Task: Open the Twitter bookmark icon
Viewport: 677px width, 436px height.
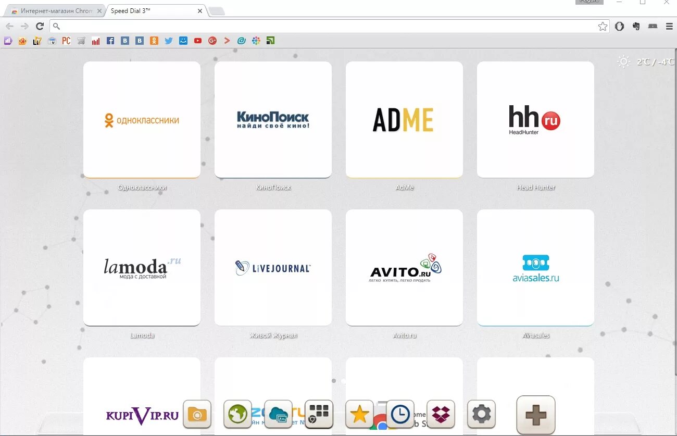Action: point(169,41)
